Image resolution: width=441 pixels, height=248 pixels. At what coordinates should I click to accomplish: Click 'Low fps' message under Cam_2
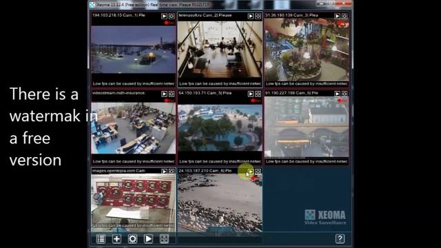220,84
